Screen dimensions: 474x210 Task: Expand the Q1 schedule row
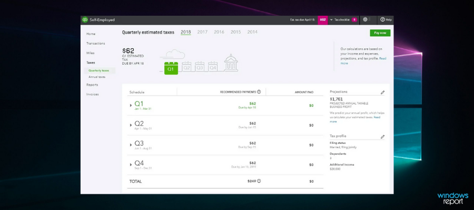tap(131, 106)
